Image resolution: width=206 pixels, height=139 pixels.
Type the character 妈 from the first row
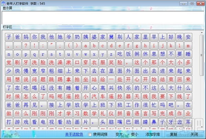point(26,37)
